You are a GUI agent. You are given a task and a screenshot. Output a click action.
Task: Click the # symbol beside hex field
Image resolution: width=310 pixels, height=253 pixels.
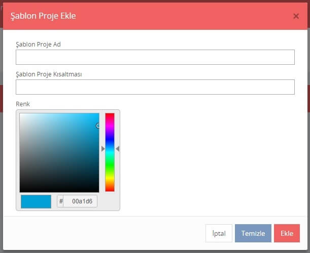(x=61, y=201)
